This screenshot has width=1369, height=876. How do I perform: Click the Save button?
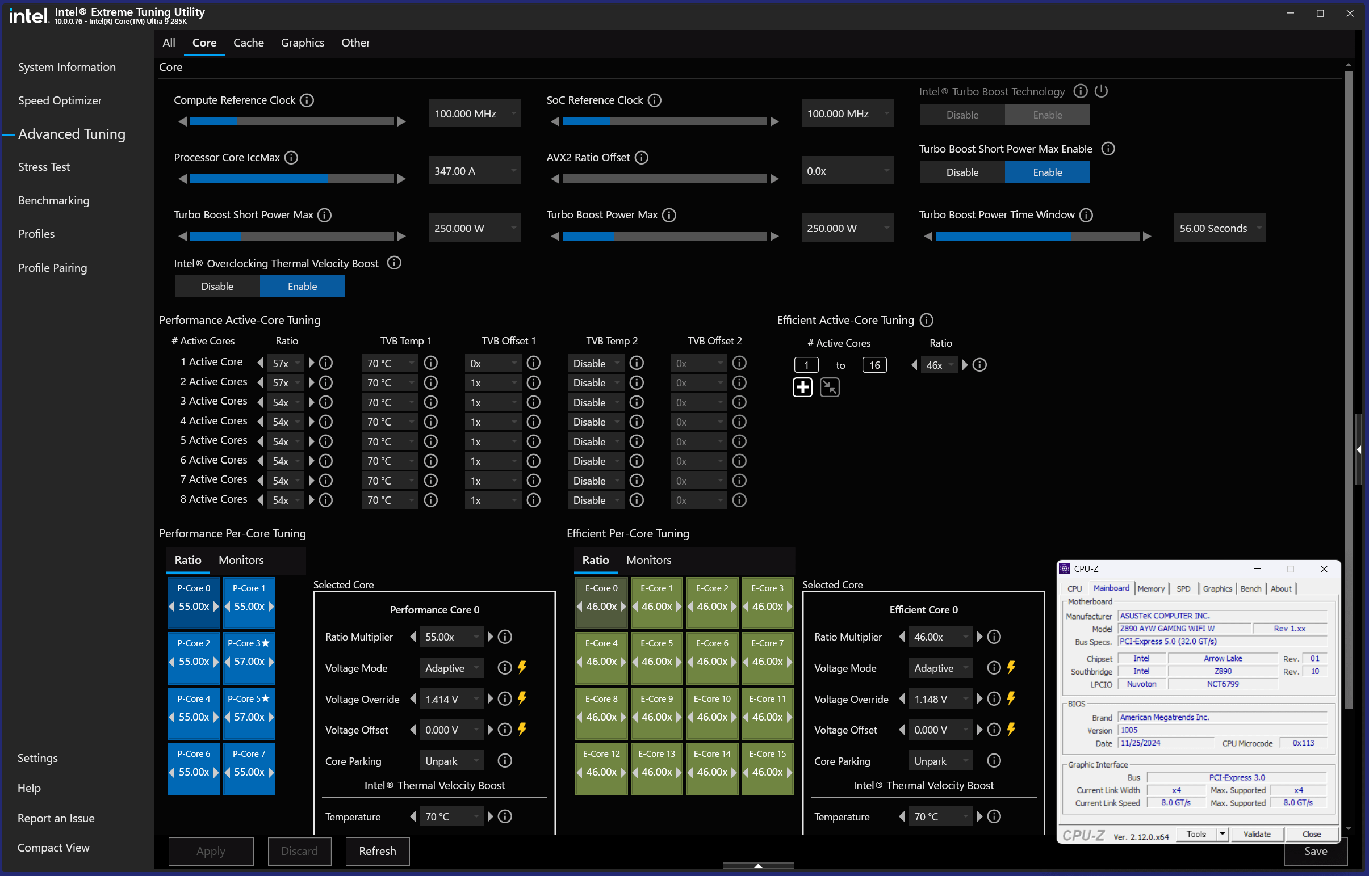click(x=1316, y=851)
